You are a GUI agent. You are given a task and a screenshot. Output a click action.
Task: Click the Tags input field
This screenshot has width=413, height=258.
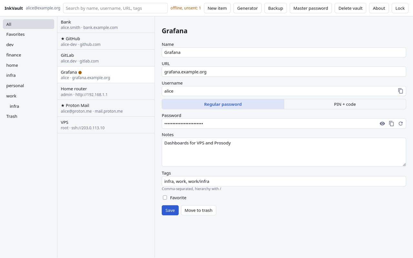(284, 181)
